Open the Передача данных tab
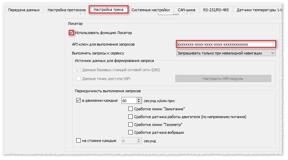Viewport: 288px width, 160px height. [24, 10]
